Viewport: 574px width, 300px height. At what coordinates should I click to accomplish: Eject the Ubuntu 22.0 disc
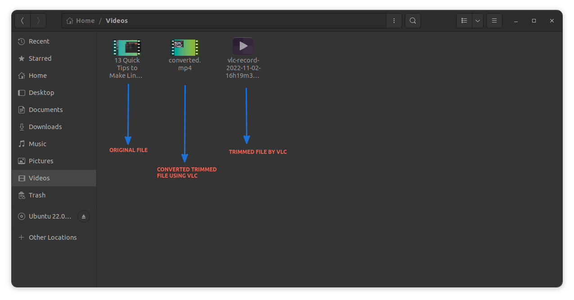[x=83, y=216]
